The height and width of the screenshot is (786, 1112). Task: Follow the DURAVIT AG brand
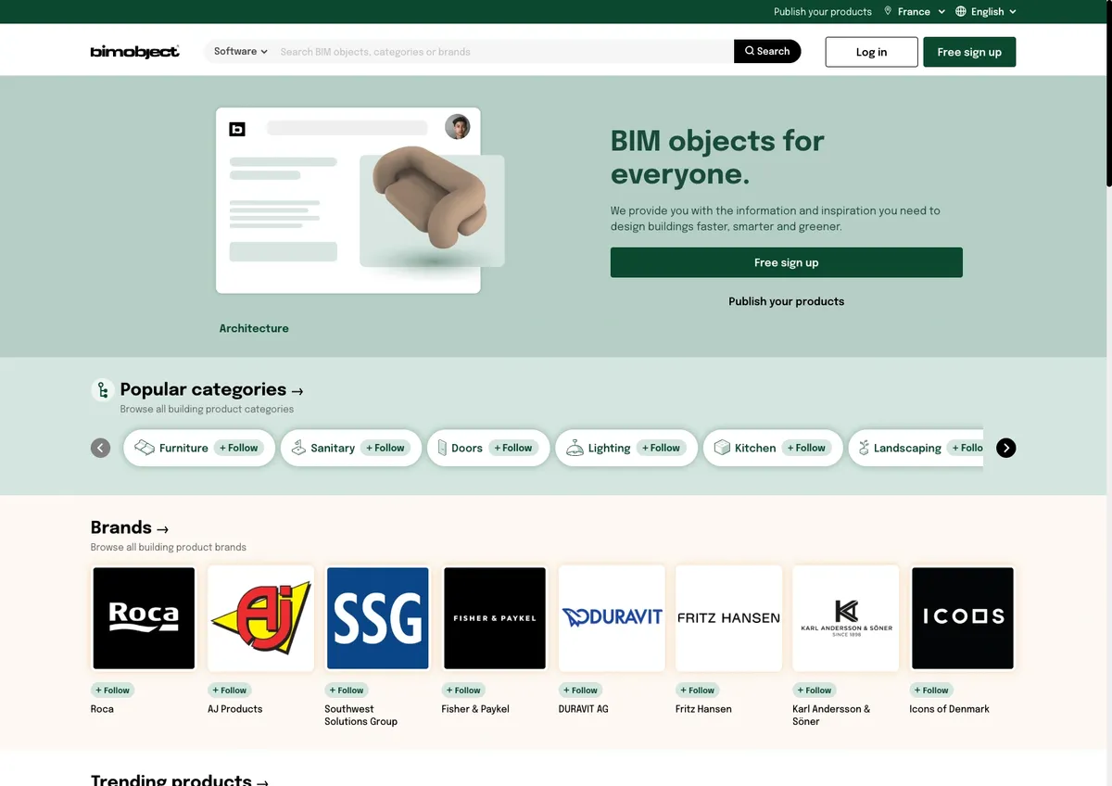[x=580, y=690]
